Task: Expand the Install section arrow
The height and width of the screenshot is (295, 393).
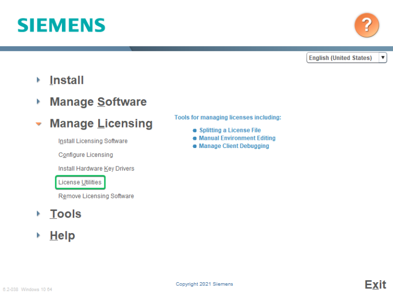Action: point(38,80)
